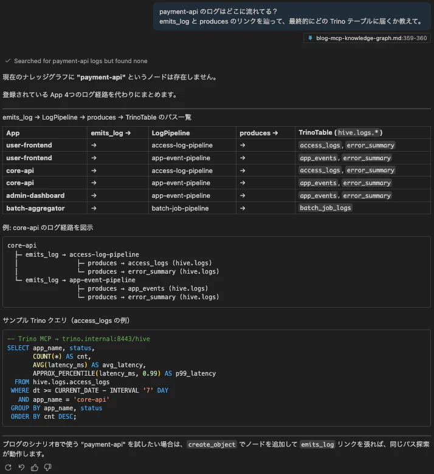Click the 'WHERE dt >= CURRENT_DATE' SQL line
Screen dimensions: 434x474
click(x=89, y=390)
